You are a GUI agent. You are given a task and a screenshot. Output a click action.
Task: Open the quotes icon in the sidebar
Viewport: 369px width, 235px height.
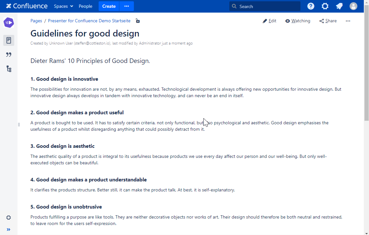click(9, 55)
